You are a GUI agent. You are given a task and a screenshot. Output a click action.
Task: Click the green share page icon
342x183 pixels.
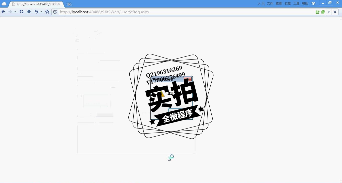pyautogui.click(x=318, y=12)
